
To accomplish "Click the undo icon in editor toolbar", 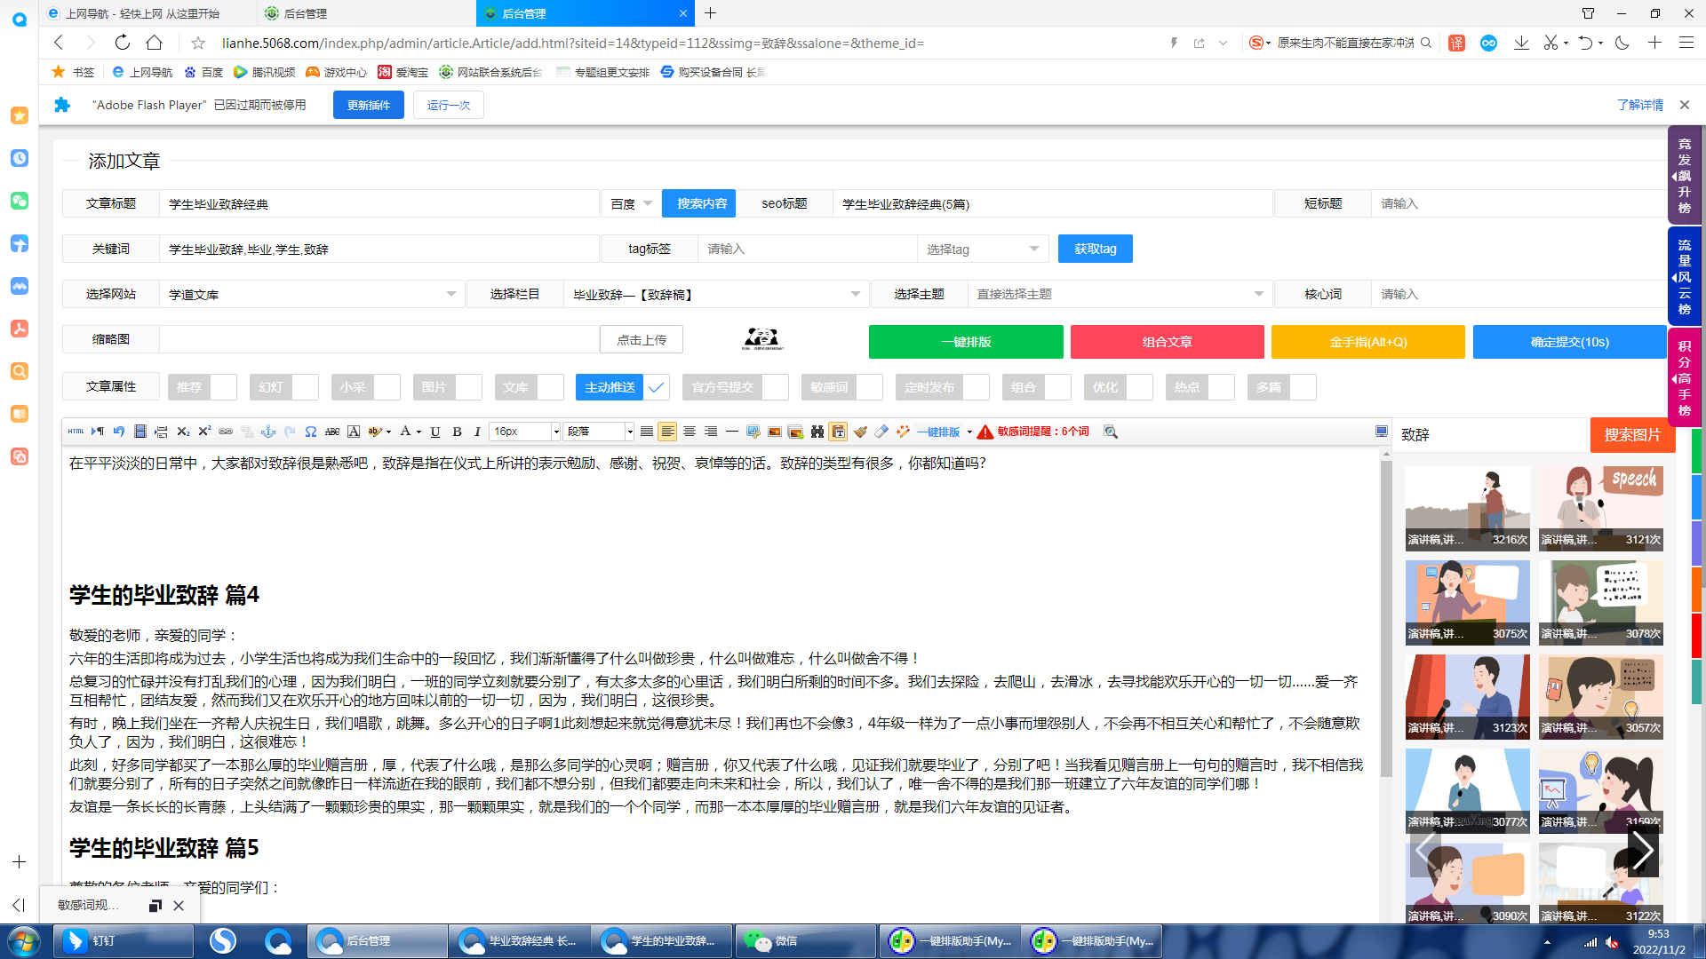I will (118, 432).
